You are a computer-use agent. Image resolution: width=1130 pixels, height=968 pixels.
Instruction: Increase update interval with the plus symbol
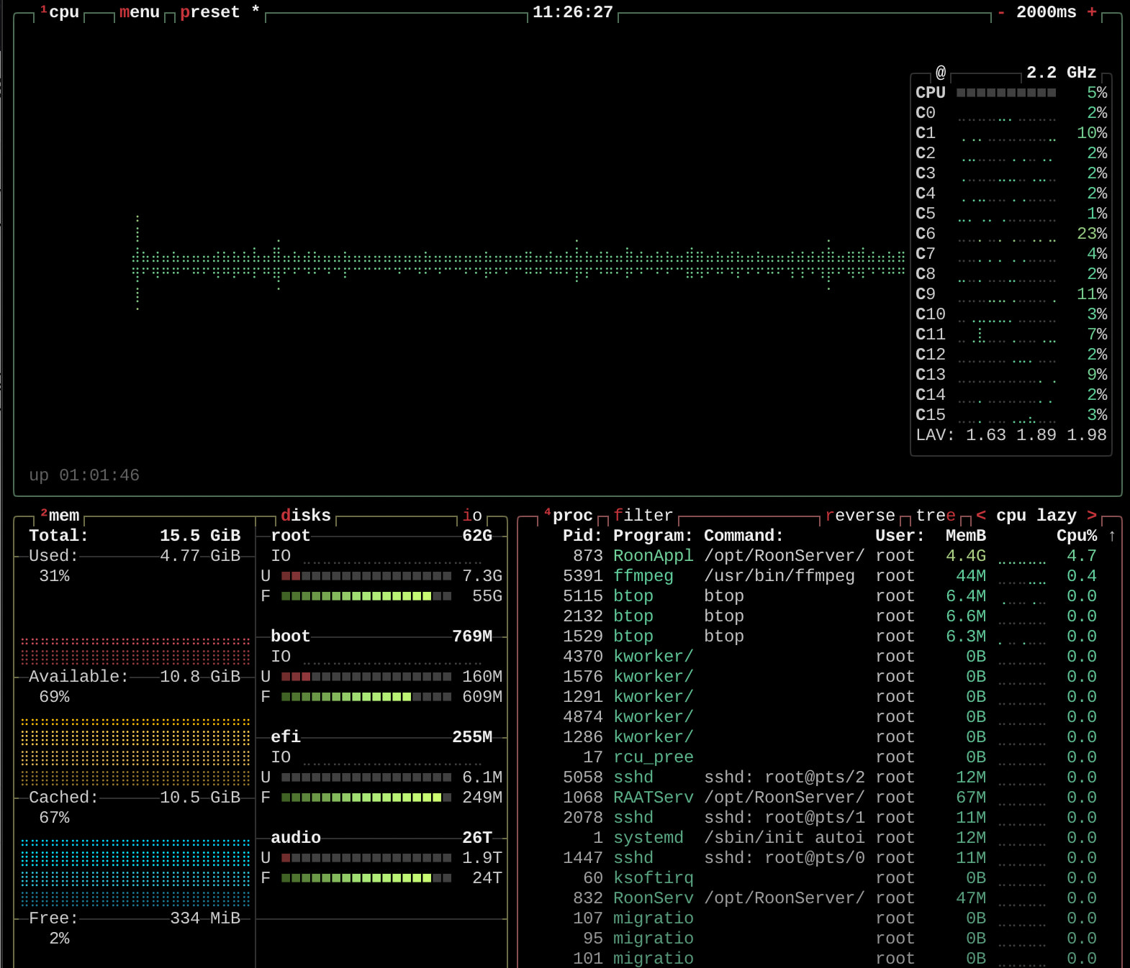[1092, 12]
